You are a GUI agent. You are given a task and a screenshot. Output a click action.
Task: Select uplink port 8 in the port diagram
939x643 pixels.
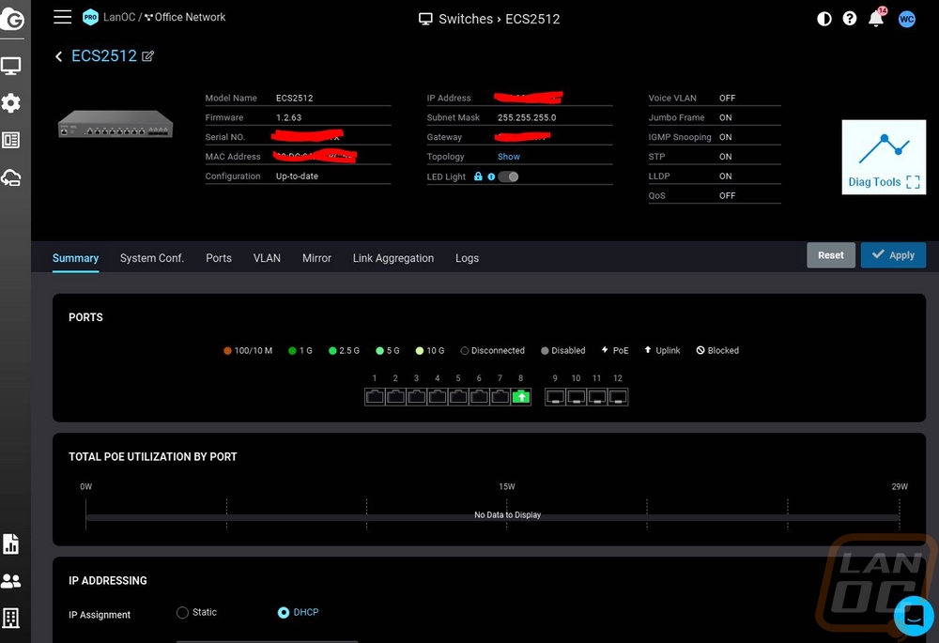coord(521,397)
